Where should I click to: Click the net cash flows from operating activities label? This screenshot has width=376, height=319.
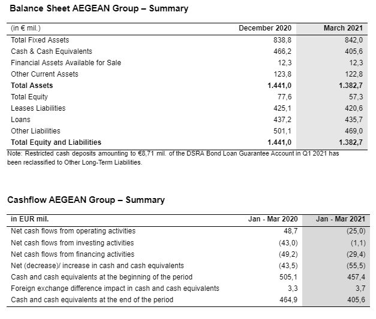(73, 231)
